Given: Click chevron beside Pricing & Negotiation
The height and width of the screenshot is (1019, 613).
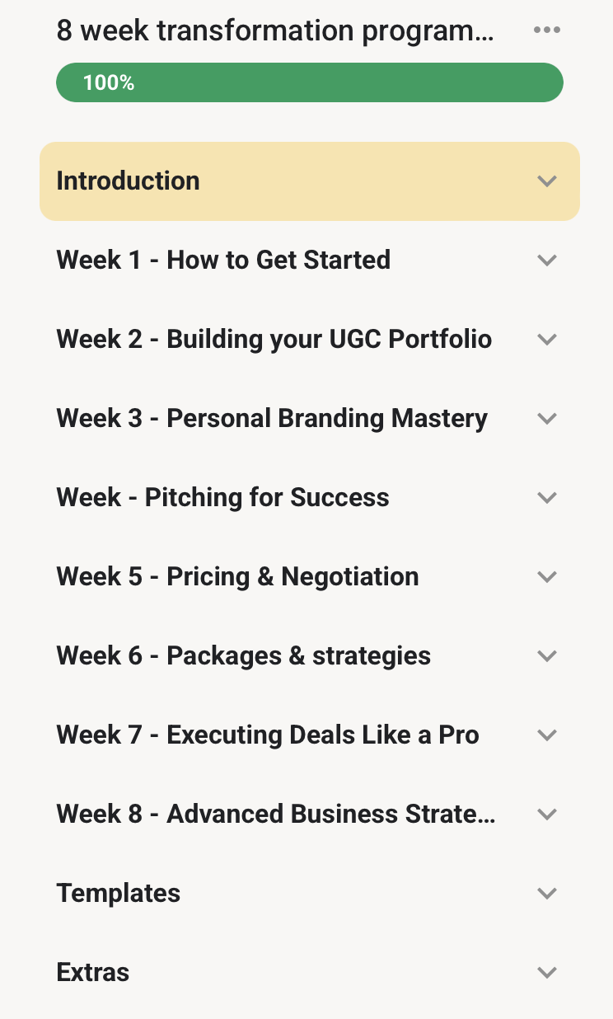Looking at the screenshot, I should tap(547, 577).
